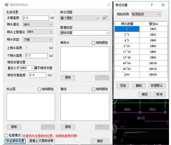Click the DN80 pipe diameter cell
The height and width of the screenshot is (145, 171).
153,57
